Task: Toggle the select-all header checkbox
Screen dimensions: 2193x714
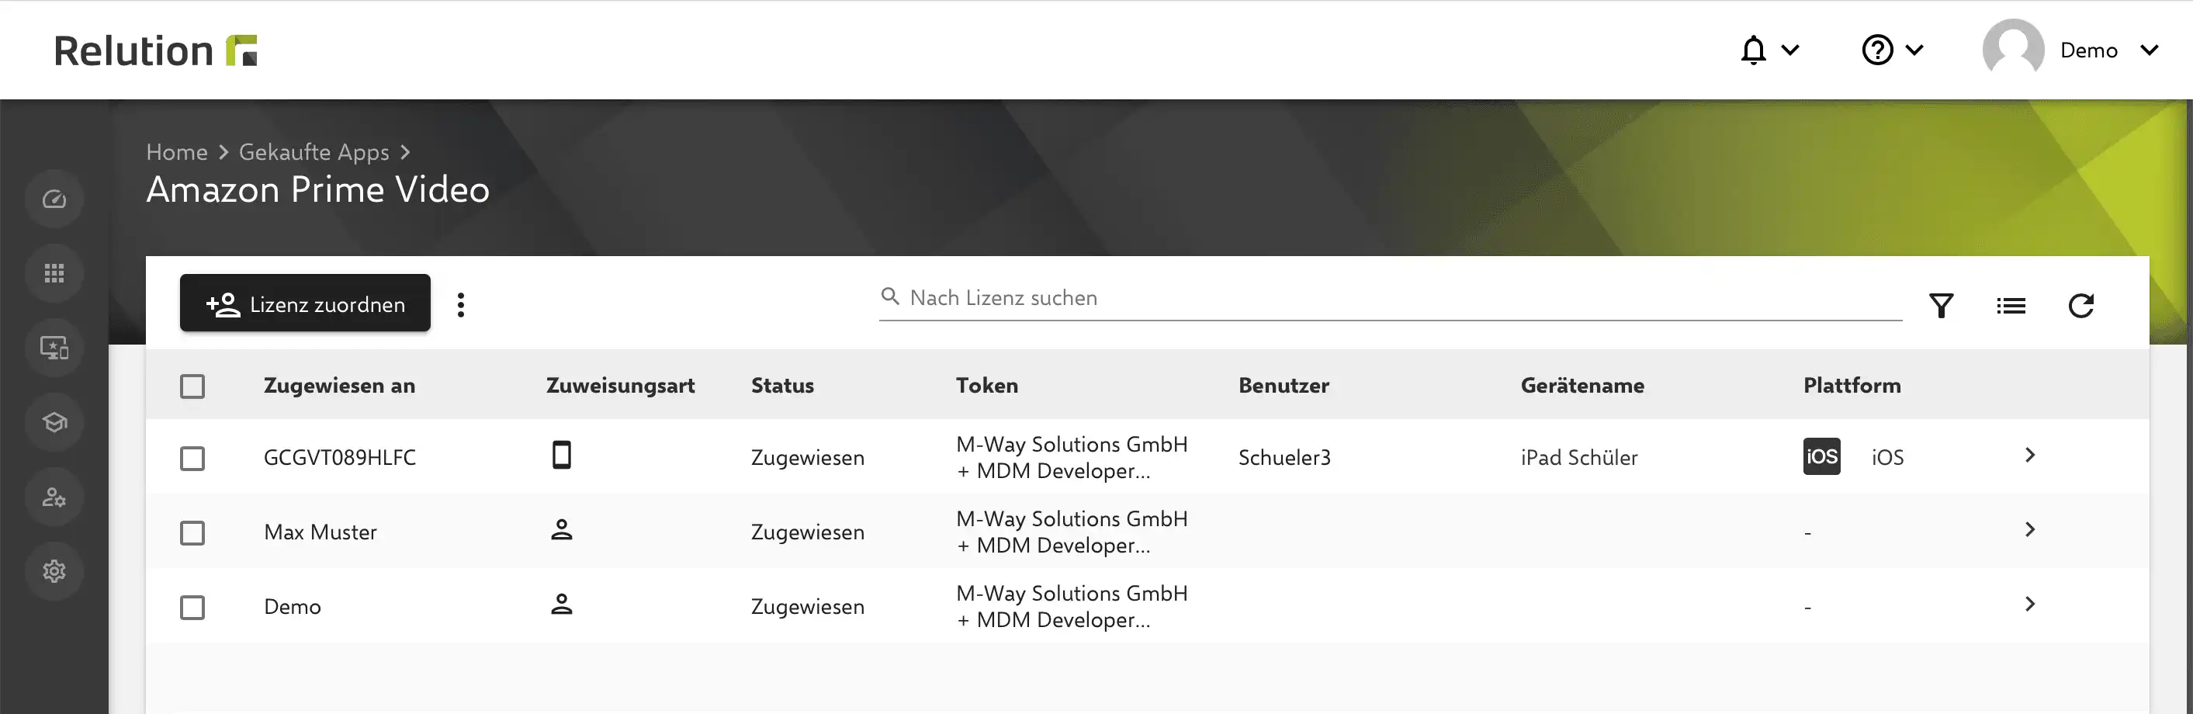Action: click(192, 386)
